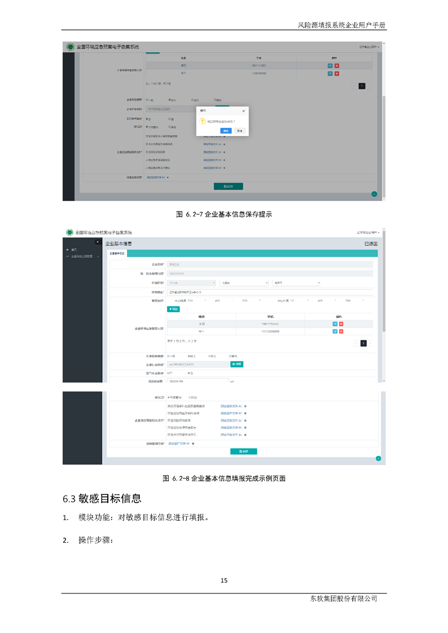Open user account dropdown in Figure 6.2-7 header
This screenshot has width=448, height=633.
point(370,47)
